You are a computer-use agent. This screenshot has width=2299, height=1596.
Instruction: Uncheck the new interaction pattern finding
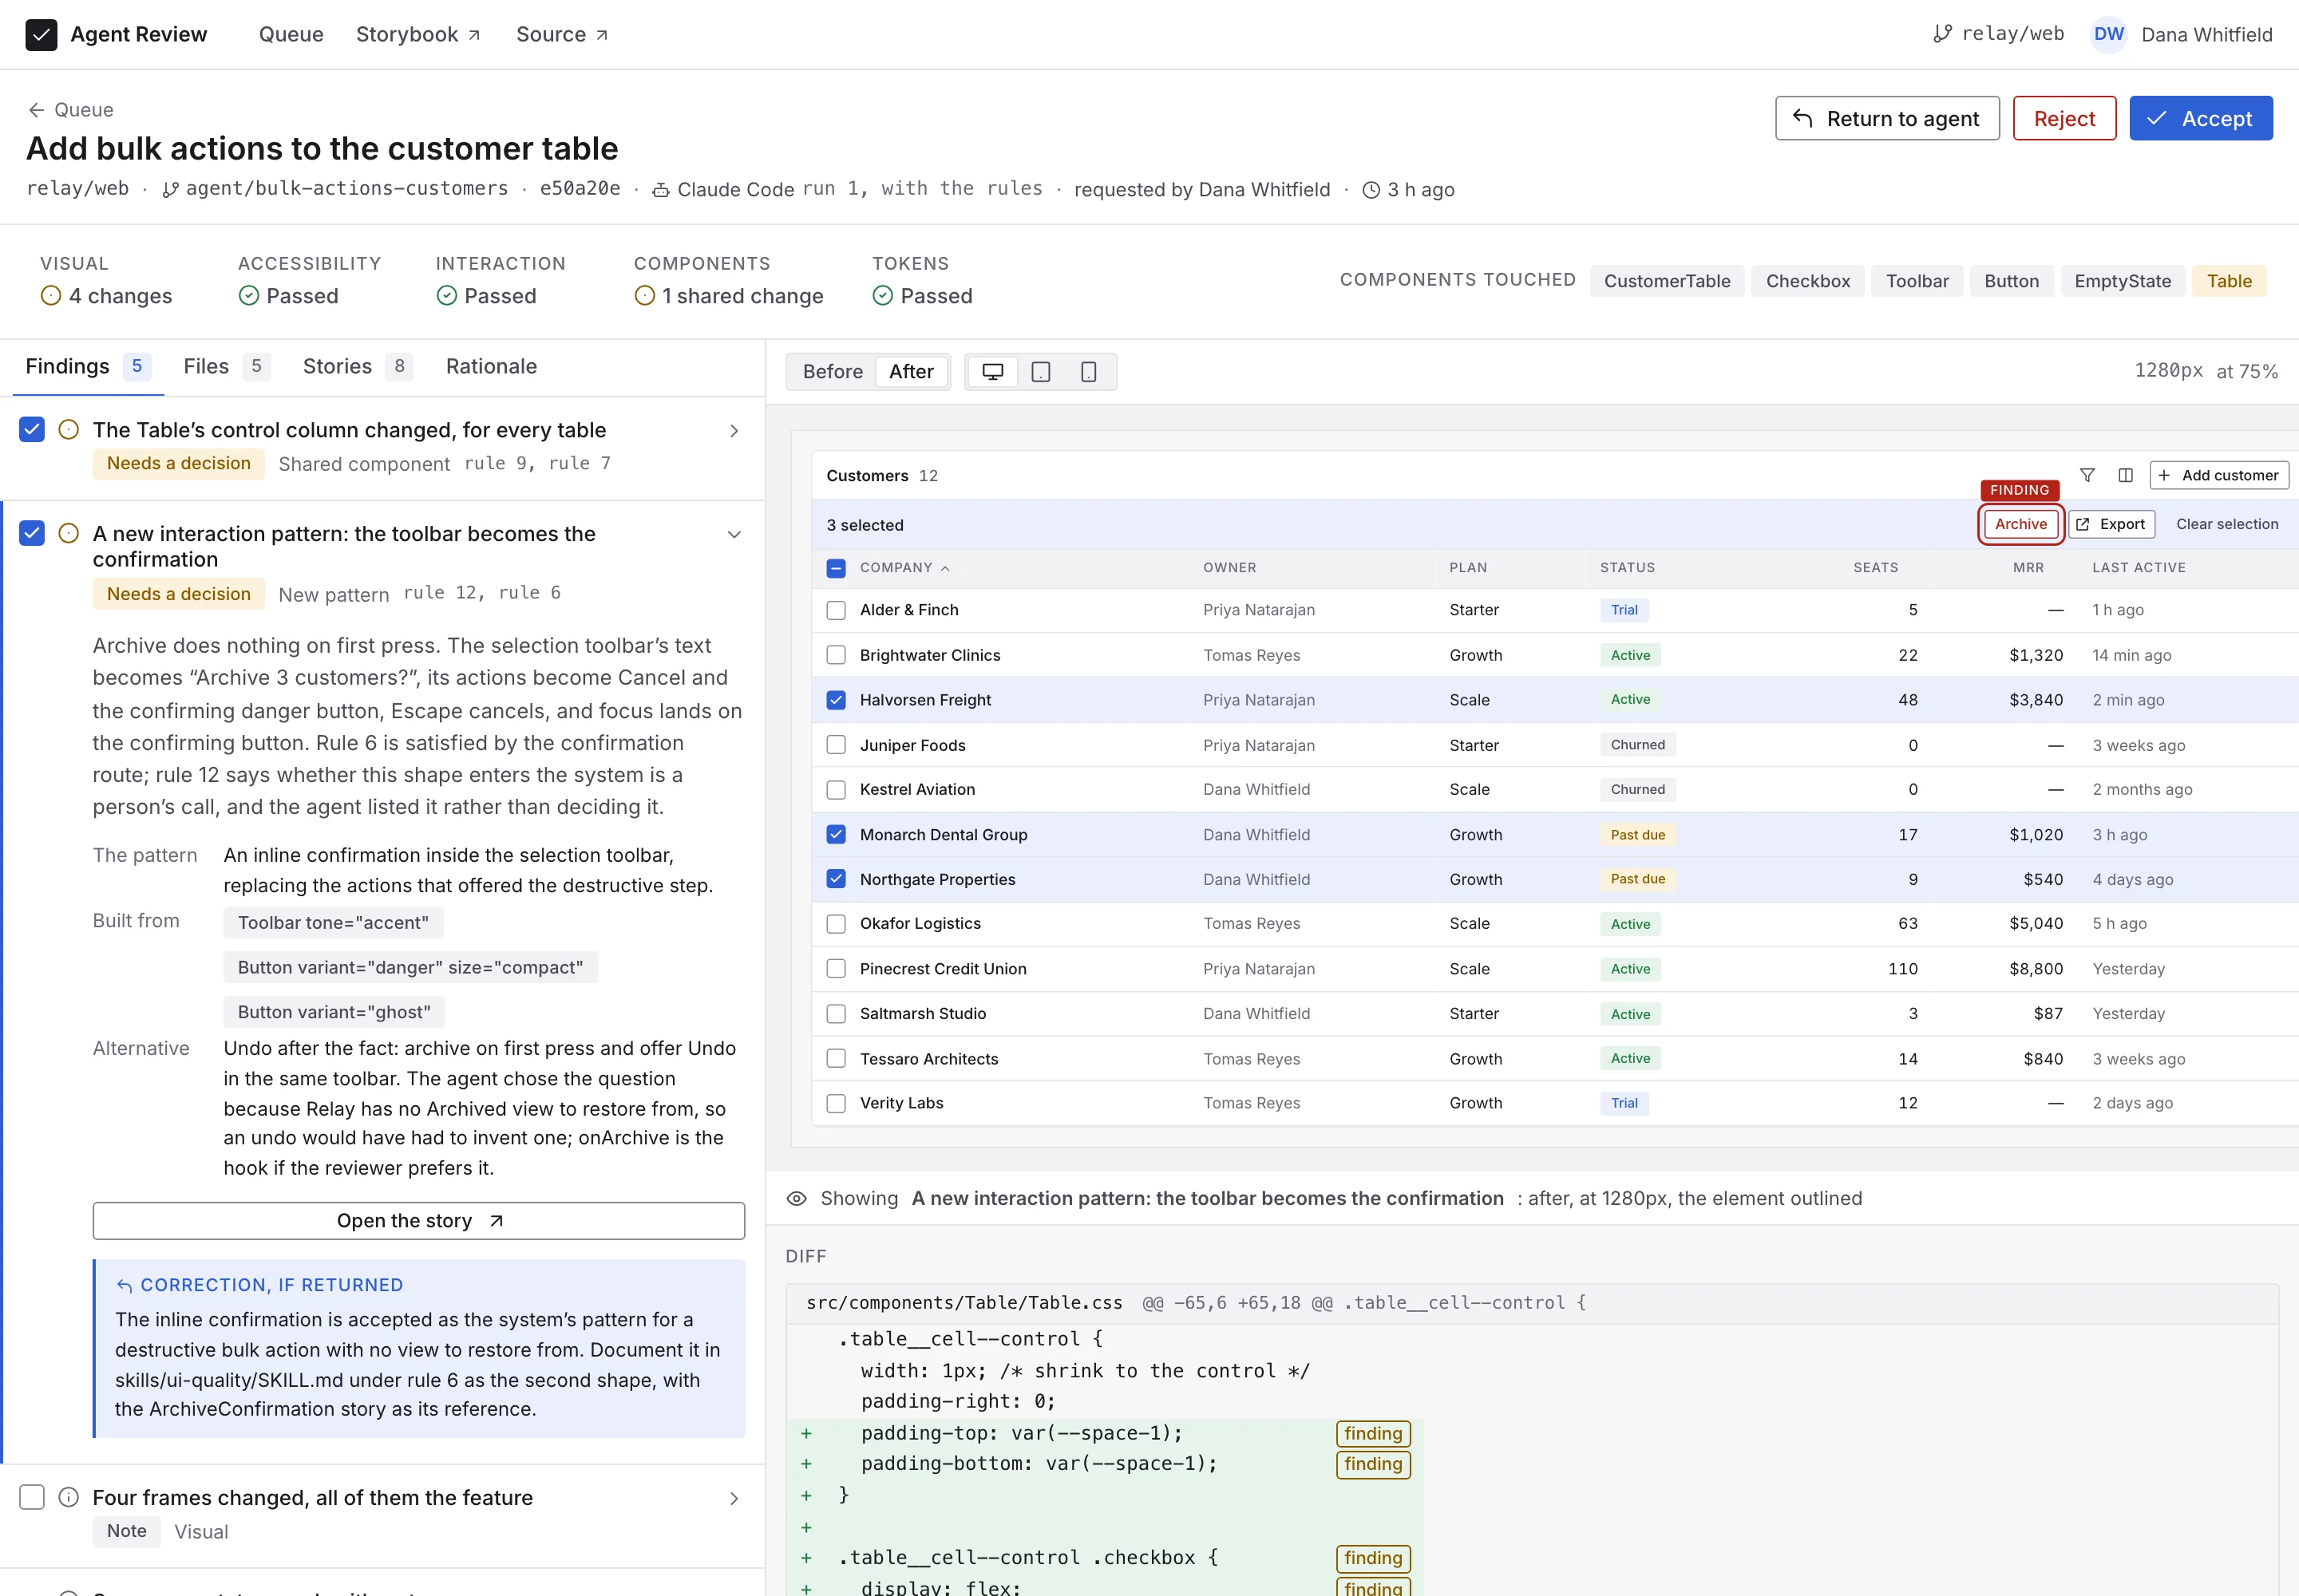(32, 533)
